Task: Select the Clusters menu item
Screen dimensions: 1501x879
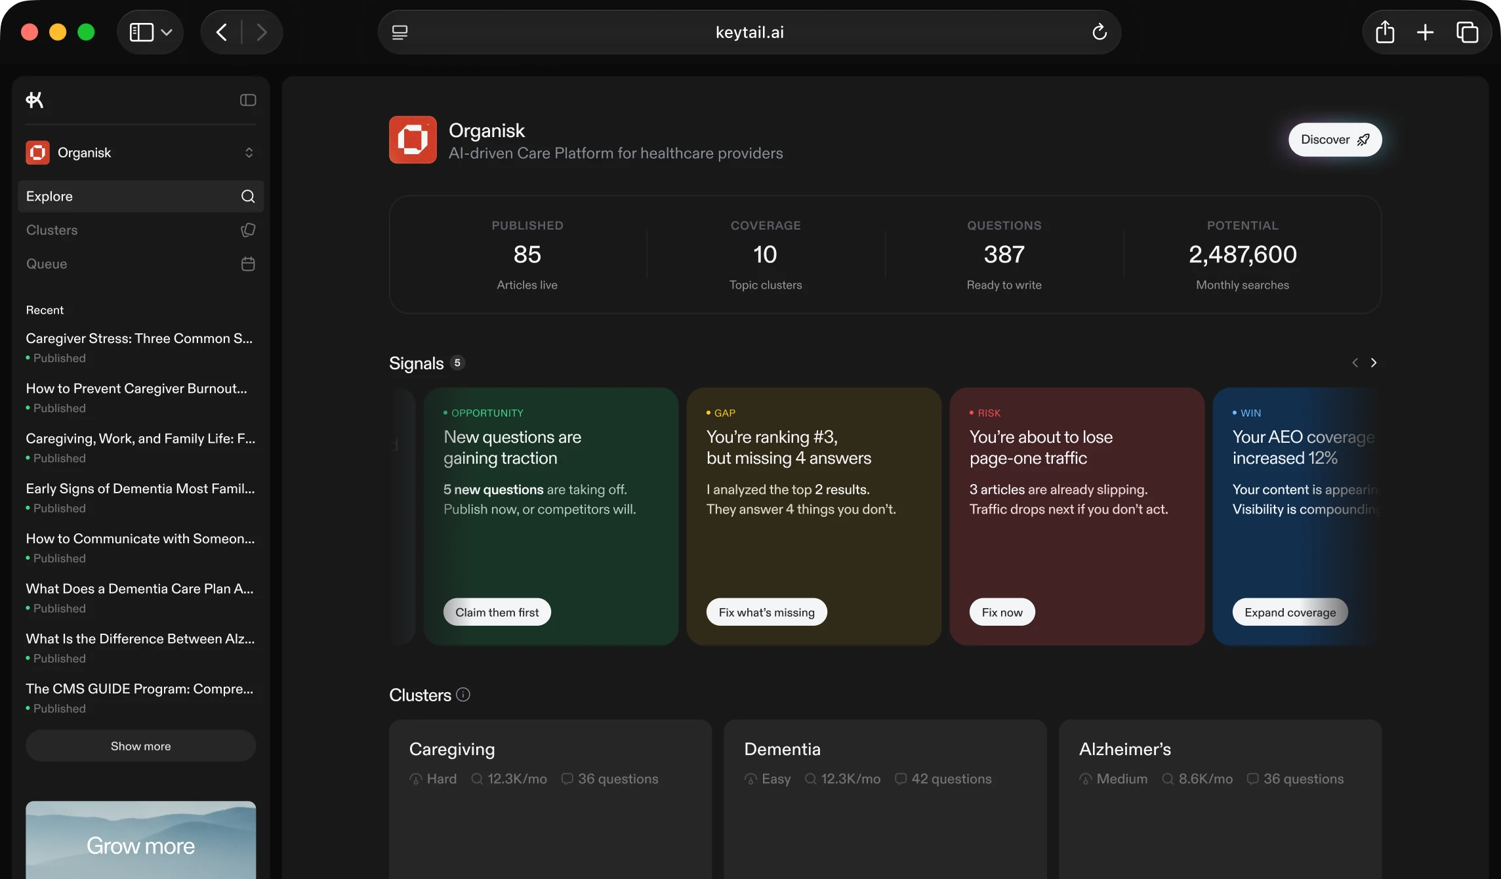Action: click(x=140, y=230)
